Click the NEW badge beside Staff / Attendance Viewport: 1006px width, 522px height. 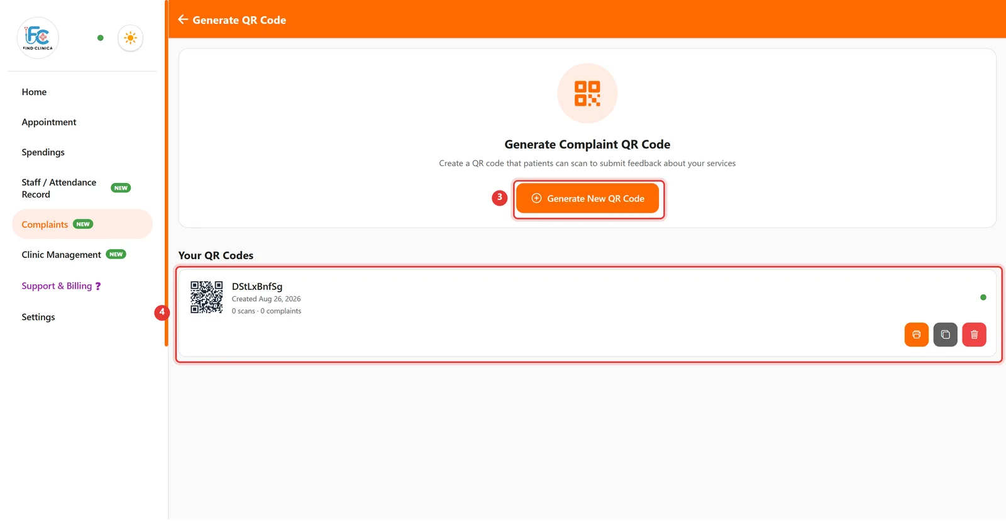coord(121,188)
